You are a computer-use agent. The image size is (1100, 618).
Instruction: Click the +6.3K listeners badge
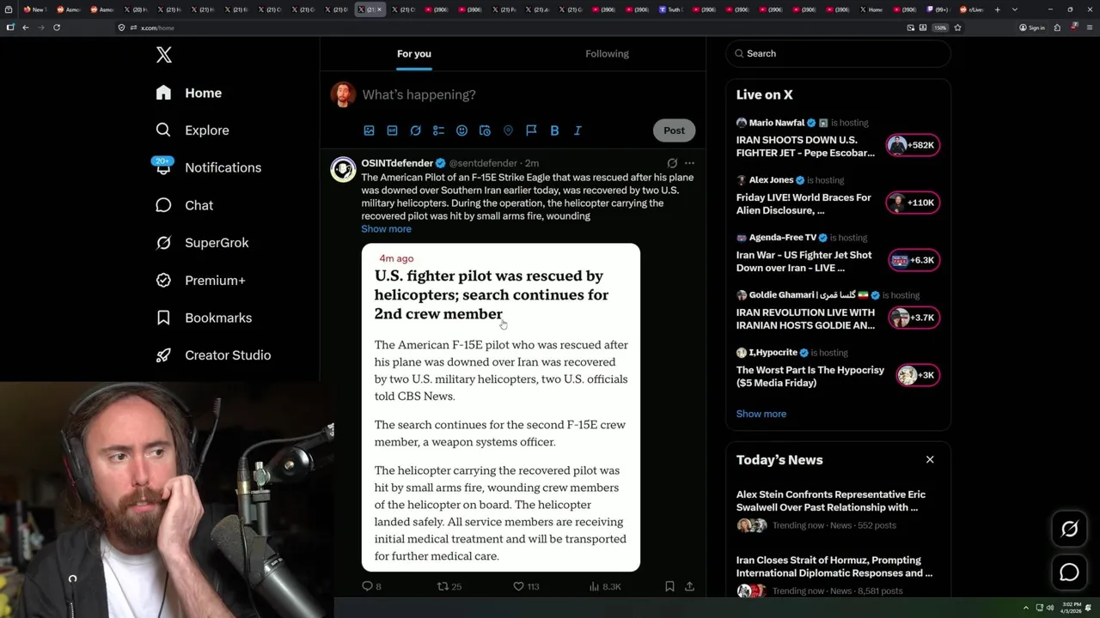[x=913, y=260]
